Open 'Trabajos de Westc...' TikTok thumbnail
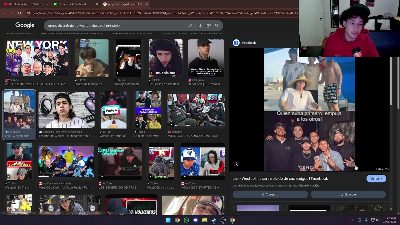The image size is (400, 225). pyautogui.click(x=128, y=58)
